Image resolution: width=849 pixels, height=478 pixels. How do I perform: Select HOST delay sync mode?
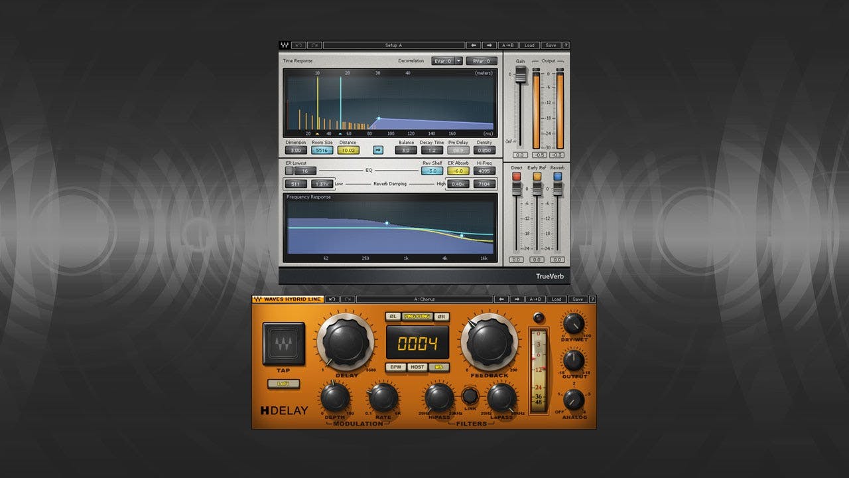click(418, 367)
